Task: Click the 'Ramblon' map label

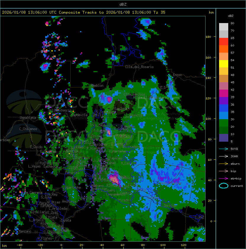Action: (97, 85)
